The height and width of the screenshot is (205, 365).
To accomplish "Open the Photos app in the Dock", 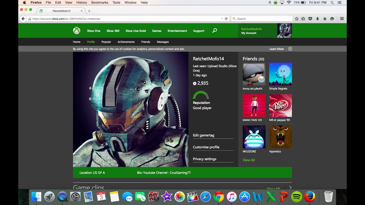I will coord(179,197).
